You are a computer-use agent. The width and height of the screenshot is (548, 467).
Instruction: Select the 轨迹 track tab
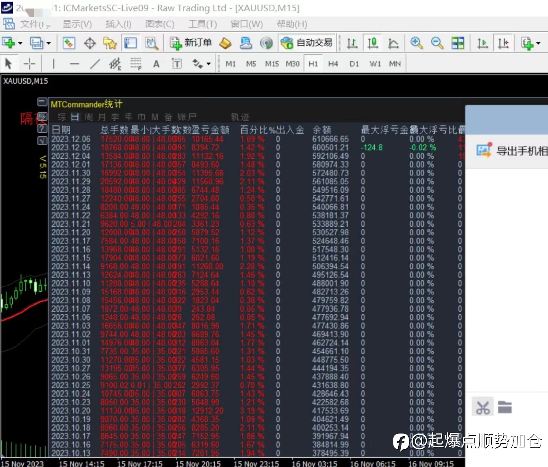tap(240, 117)
